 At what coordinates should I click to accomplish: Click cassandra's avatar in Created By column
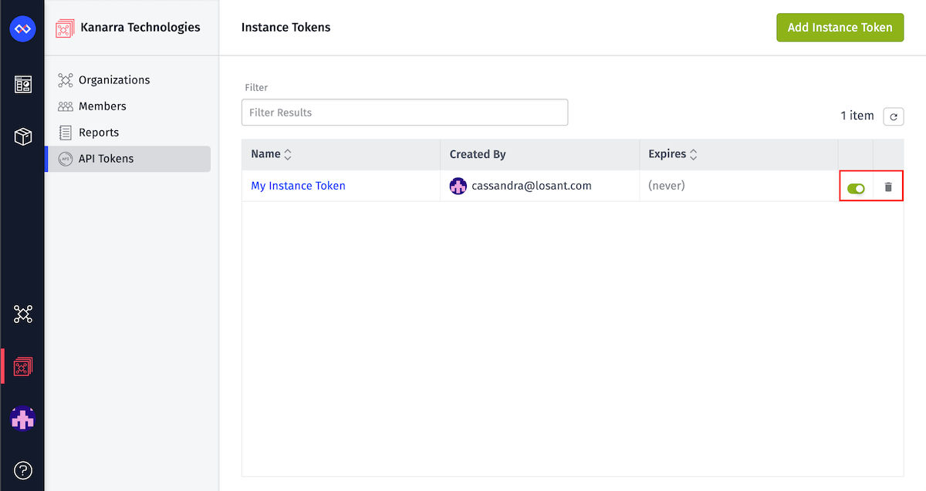[458, 186]
